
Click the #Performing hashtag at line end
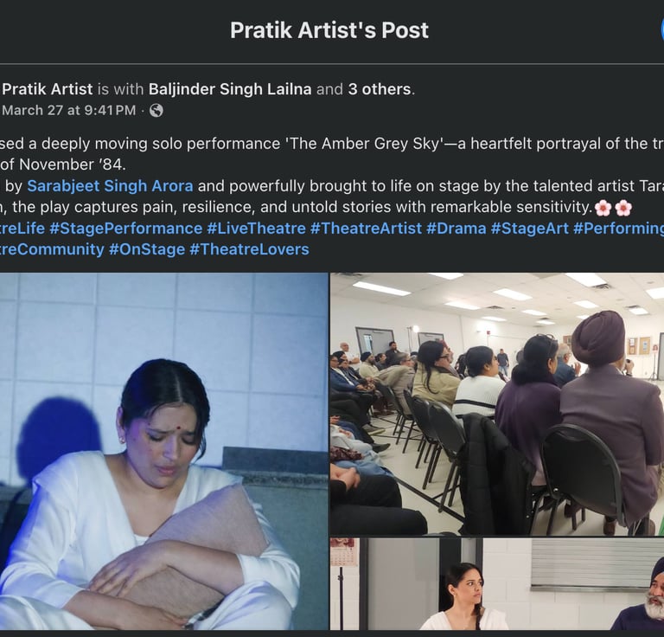(x=618, y=228)
